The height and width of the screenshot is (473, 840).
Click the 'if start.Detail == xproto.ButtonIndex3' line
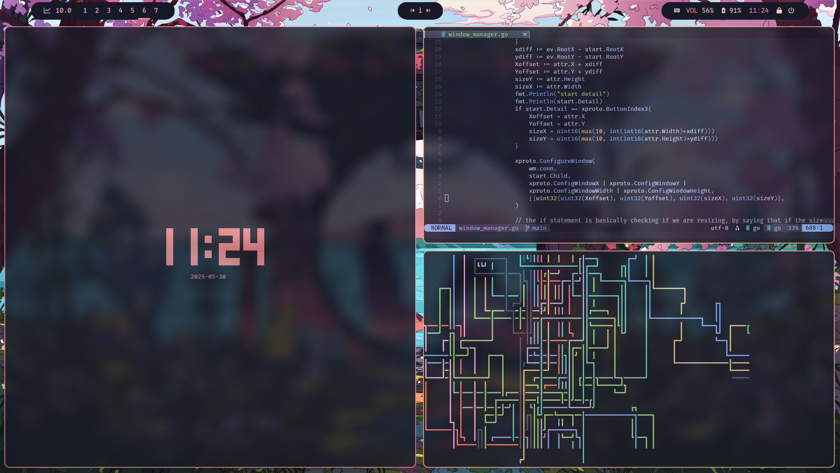pos(583,109)
